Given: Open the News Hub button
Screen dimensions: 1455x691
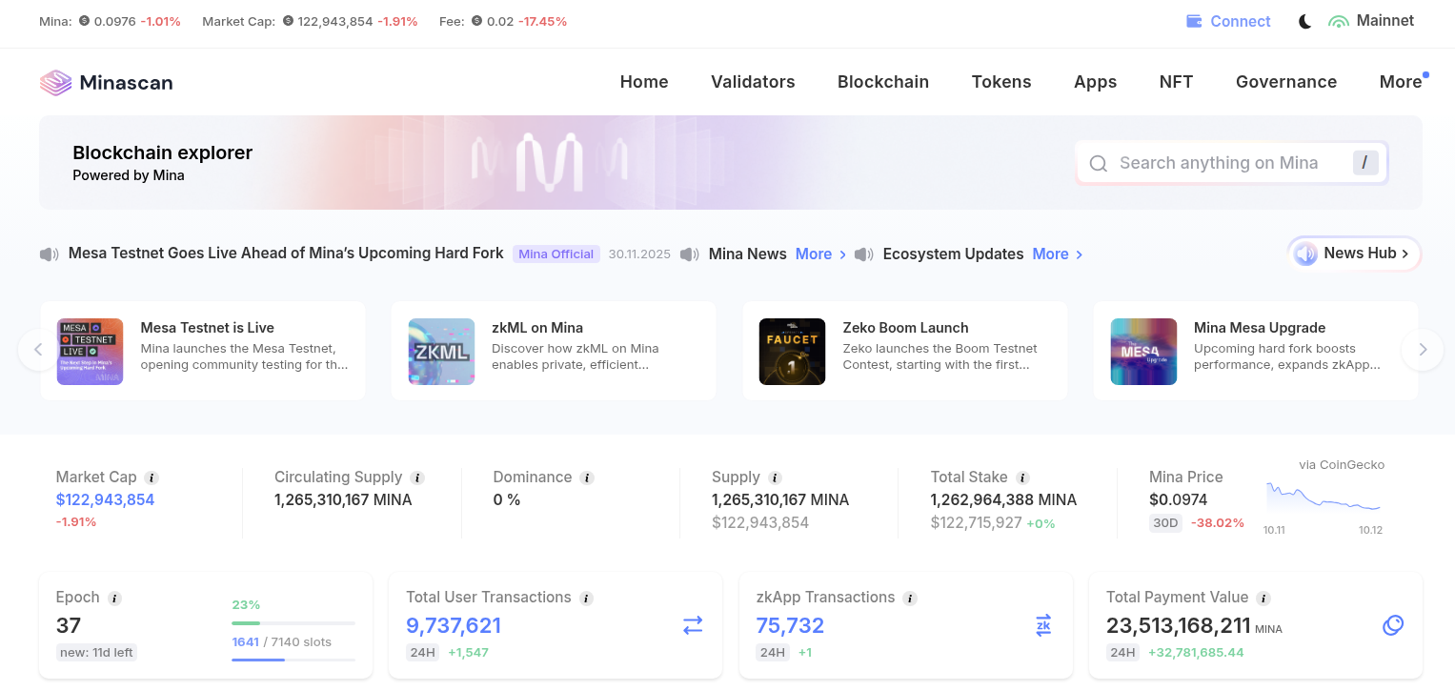Looking at the screenshot, I should (1354, 254).
